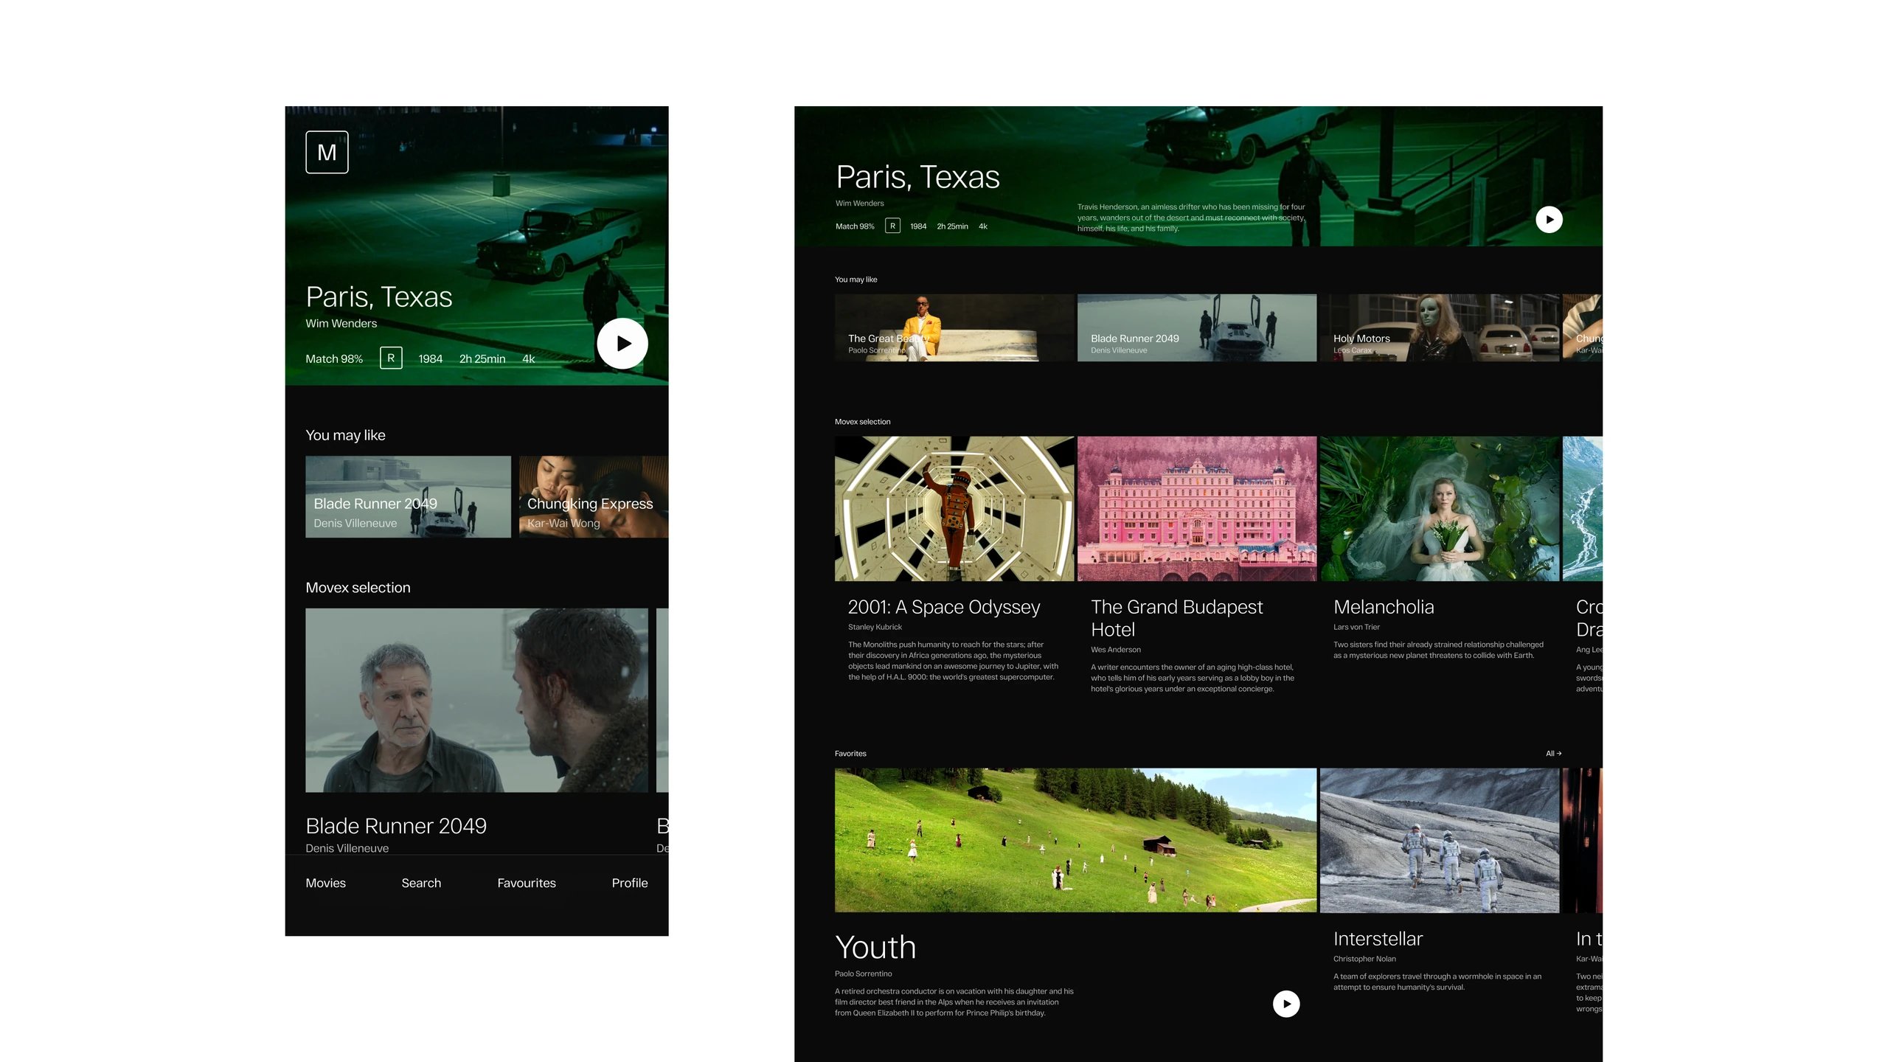
Task: Click 'Wes Anderson' director name
Action: click(1115, 650)
